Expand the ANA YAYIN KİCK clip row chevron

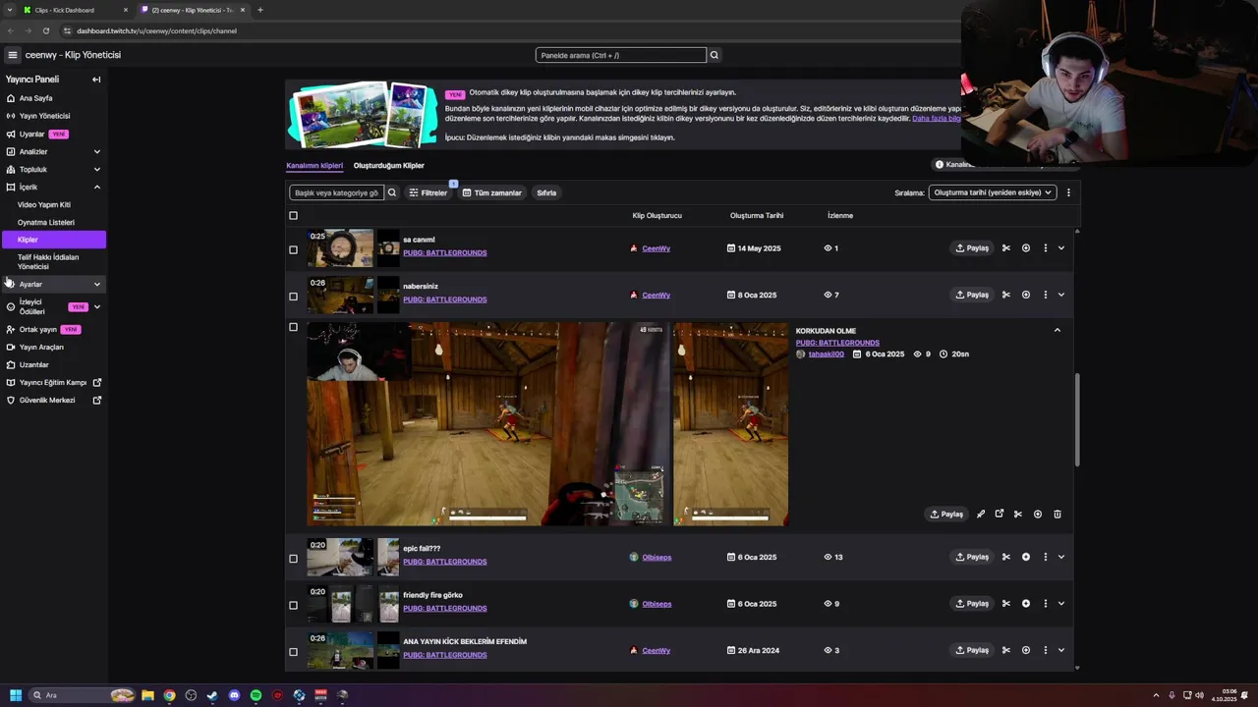(x=1061, y=650)
